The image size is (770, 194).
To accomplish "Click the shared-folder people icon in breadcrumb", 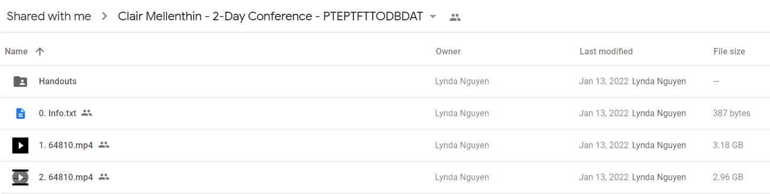I will [455, 17].
